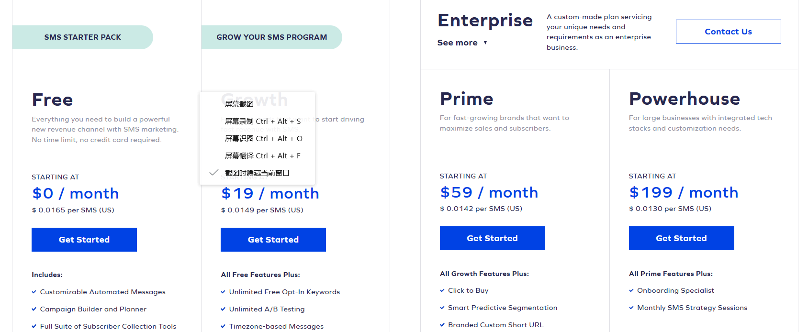Click checkmark icon beside Click to Buy
Screen dimensions: 808x332
442,290
